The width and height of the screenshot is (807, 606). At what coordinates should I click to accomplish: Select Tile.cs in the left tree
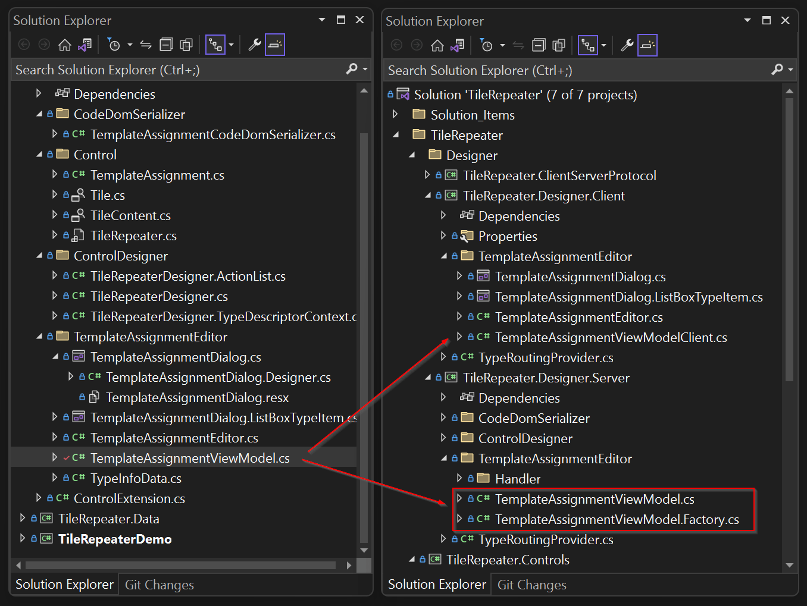tap(108, 195)
